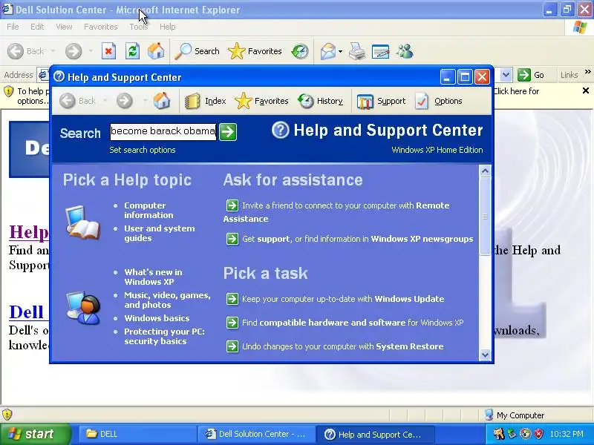Click the Help content scrollbar down arrow
The height and width of the screenshot is (445, 594).
tap(486, 355)
